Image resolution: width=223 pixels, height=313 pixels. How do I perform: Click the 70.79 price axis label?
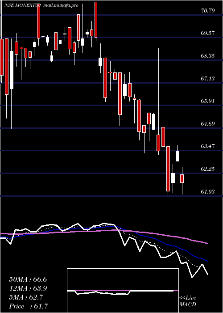pyautogui.click(x=208, y=11)
